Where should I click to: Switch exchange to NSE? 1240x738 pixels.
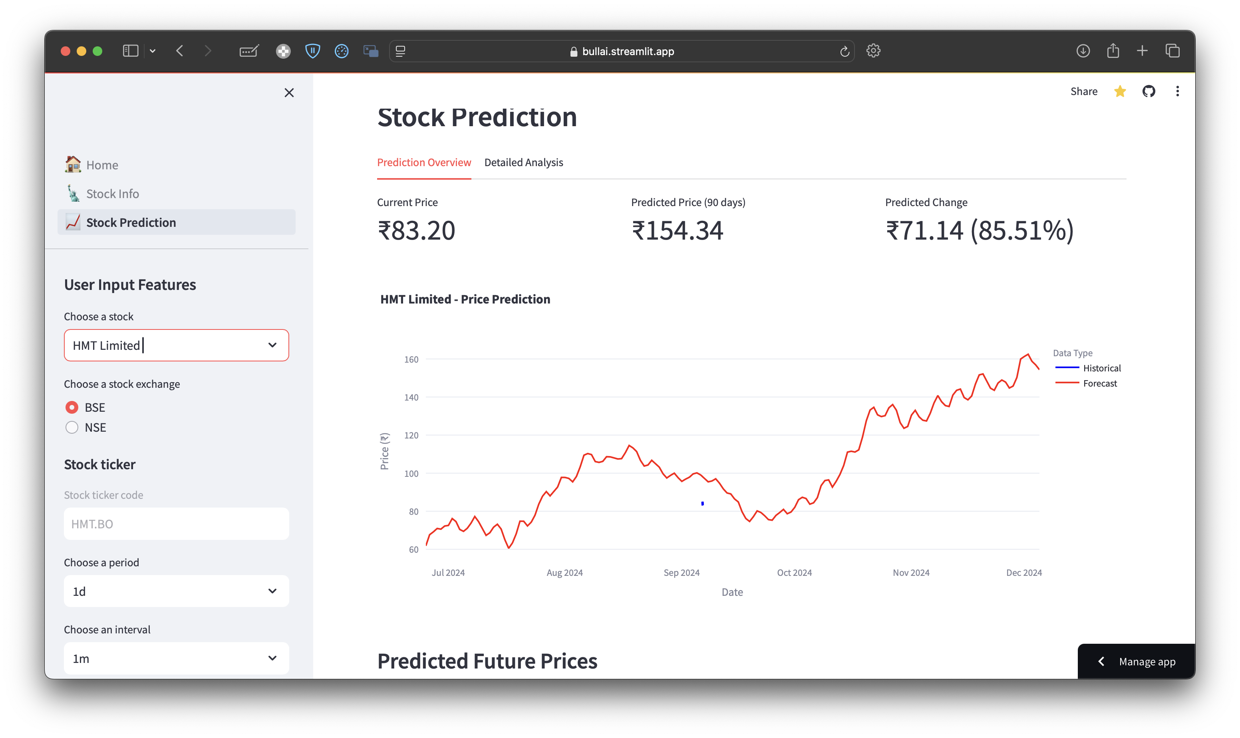pos(72,427)
